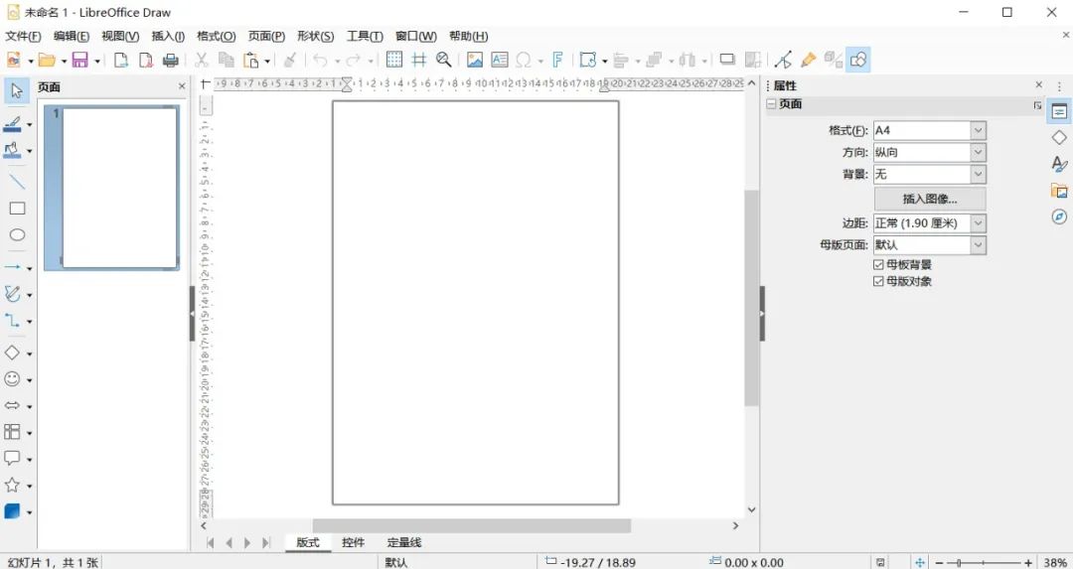The height and width of the screenshot is (569, 1073).
Task: Toggle the 母版对象 checkbox
Action: [x=878, y=282]
